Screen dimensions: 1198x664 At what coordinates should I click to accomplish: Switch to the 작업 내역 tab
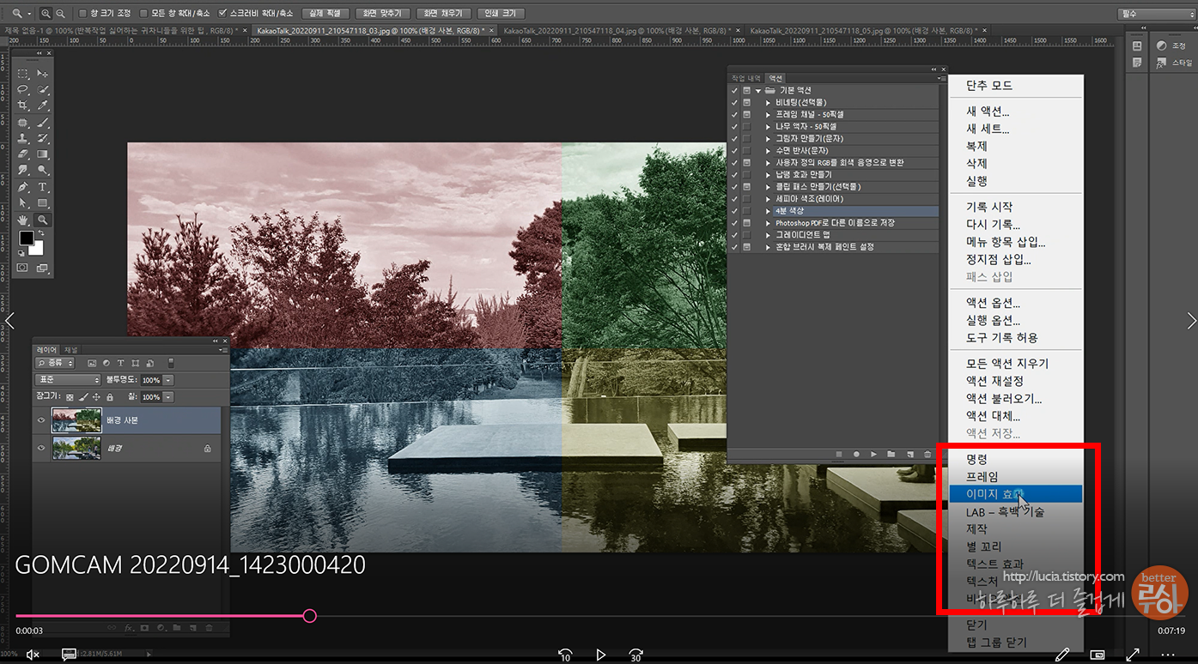[x=746, y=78]
